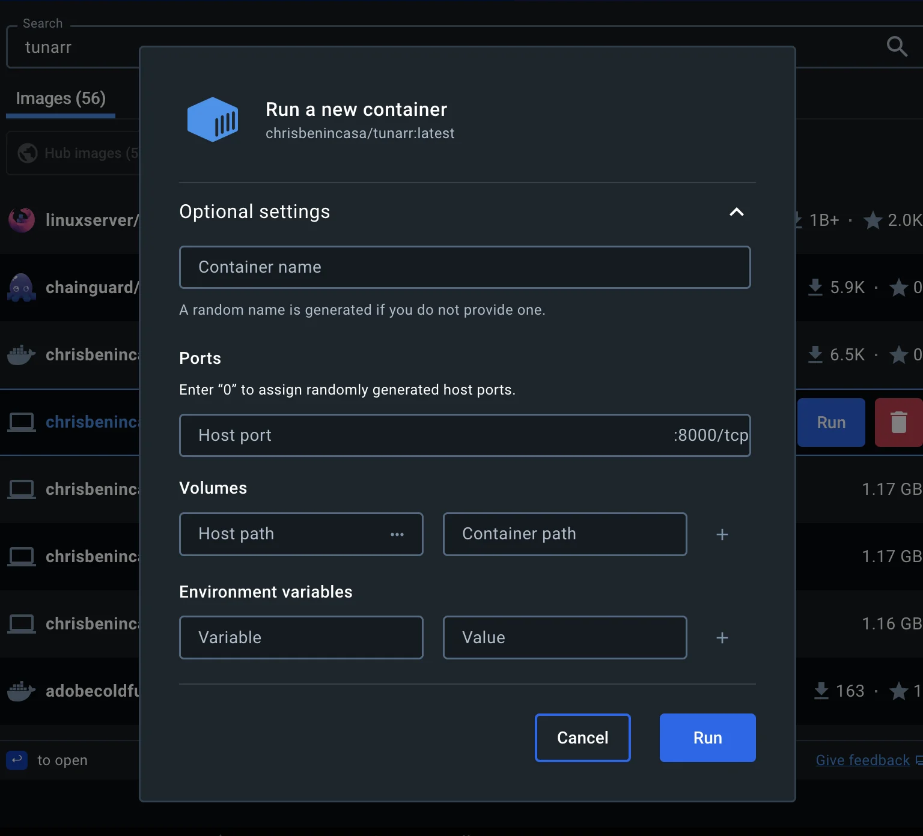Click the linuxserver avatar icon
Image resolution: width=923 pixels, height=836 pixels.
click(x=22, y=220)
